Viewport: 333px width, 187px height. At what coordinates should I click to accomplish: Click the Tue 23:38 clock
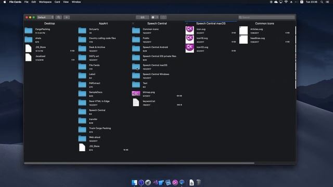[312, 2]
